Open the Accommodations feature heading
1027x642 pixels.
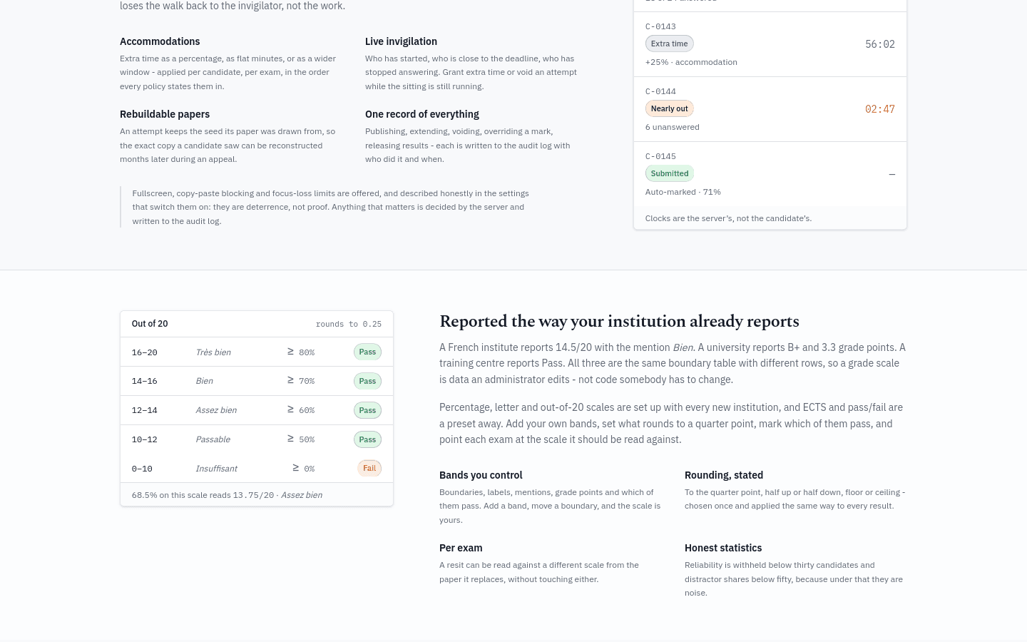(x=160, y=41)
